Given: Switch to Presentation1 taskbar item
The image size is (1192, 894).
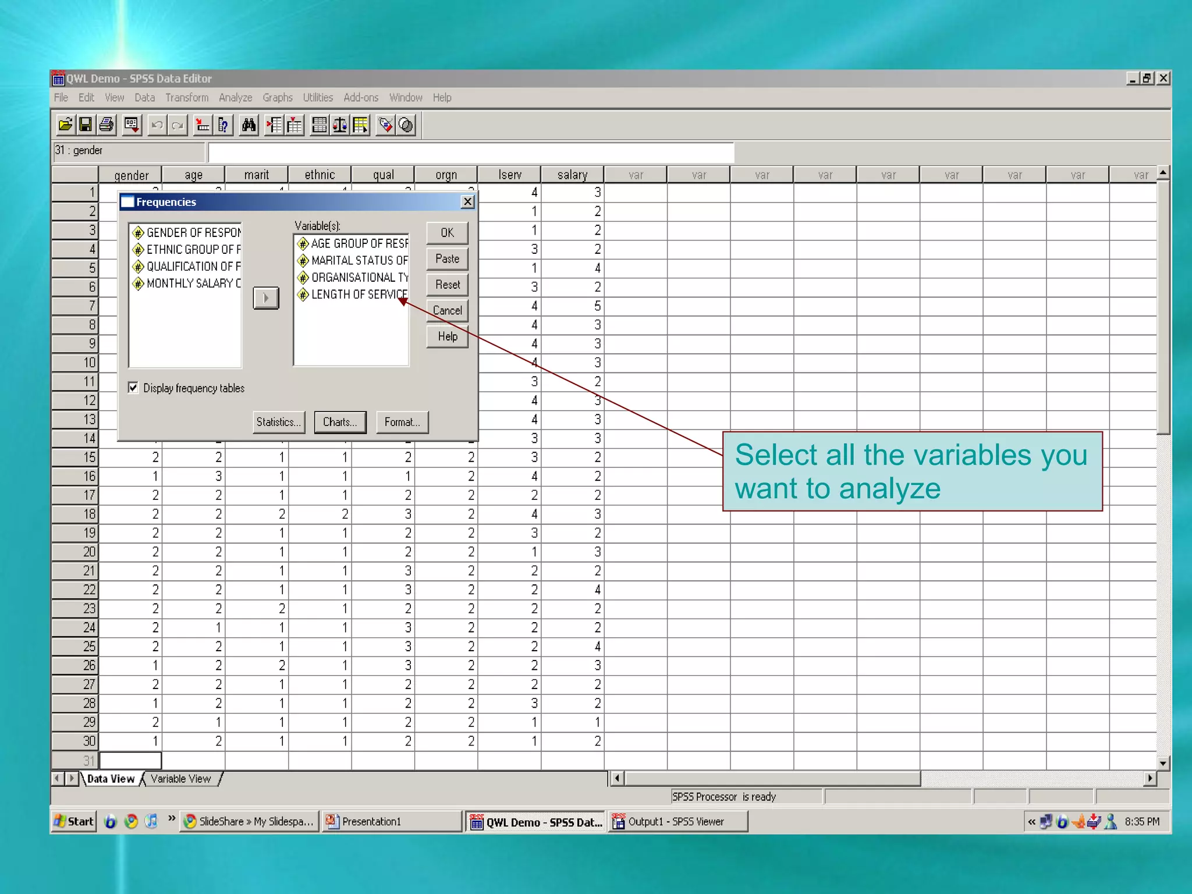Looking at the screenshot, I should 392,821.
